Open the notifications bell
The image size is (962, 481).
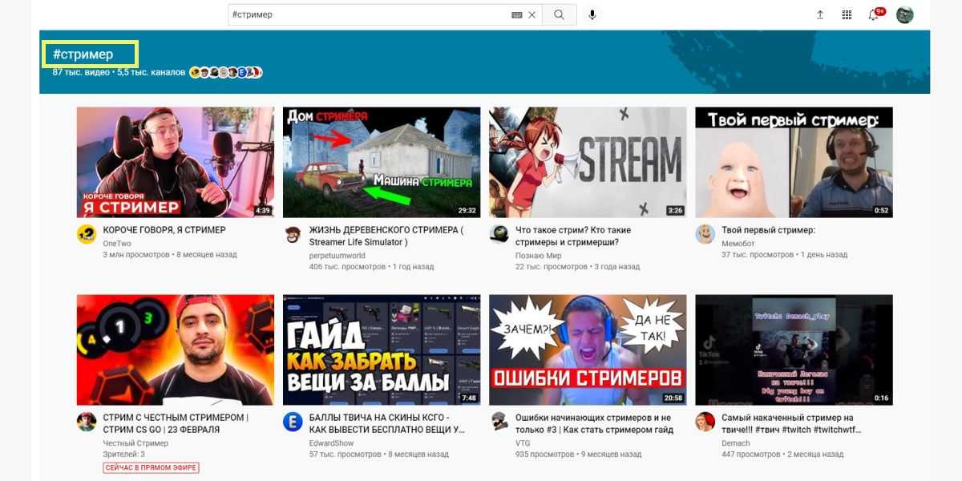tap(873, 14)
